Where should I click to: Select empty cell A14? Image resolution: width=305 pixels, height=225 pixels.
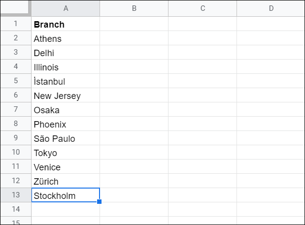pos(66,209)
